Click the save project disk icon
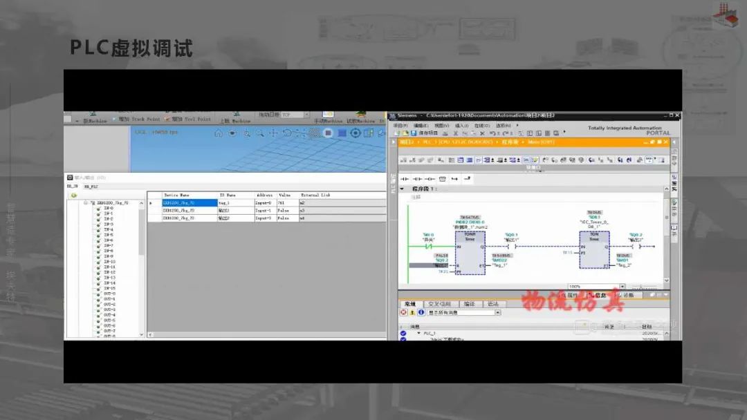This screenshot has width=747, height=420. (414, 133)
